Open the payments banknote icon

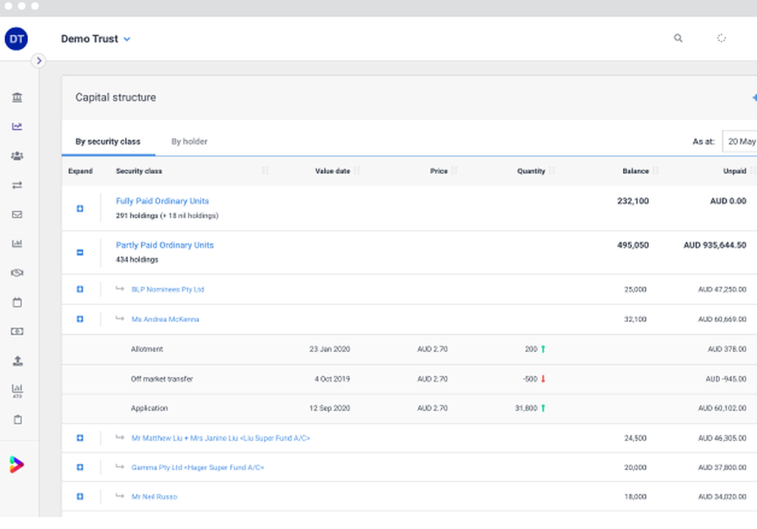coord(17,331)
